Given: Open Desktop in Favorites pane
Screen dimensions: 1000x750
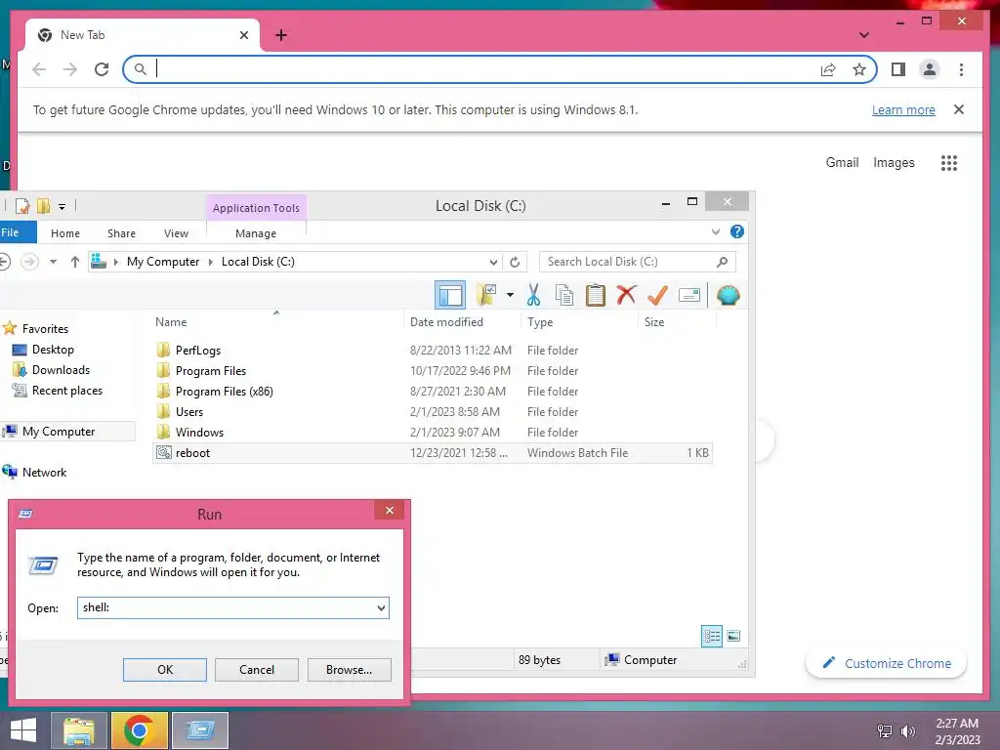Looking at the screenshot, I should 53,350.
